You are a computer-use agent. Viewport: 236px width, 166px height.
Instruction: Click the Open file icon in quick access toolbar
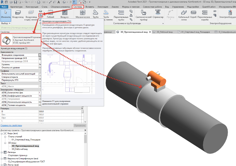pos(11,2)
